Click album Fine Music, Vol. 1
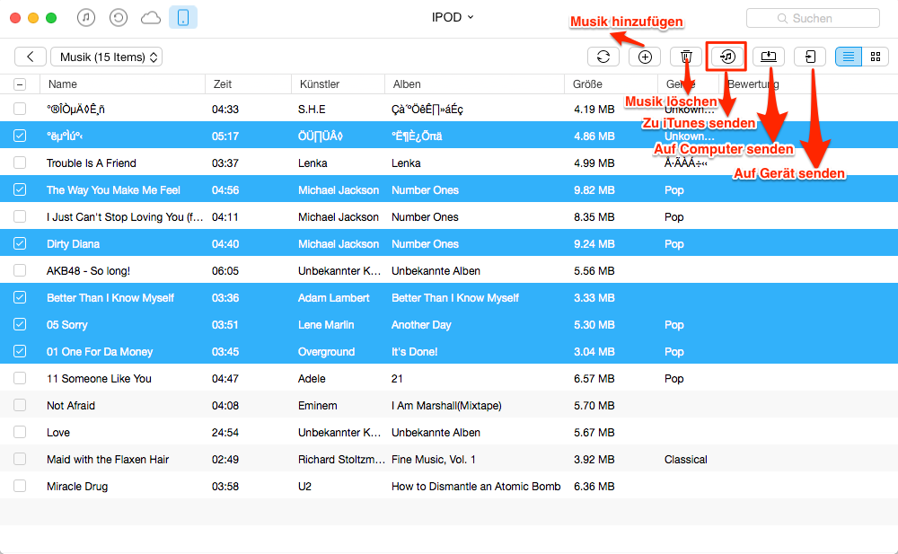This screenshot has height=554, width=898. point(433,460)
